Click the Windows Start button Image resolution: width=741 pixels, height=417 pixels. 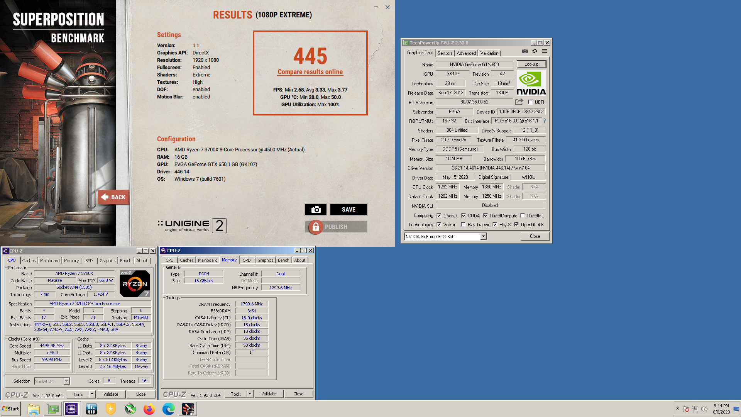(x=11, y=409)
